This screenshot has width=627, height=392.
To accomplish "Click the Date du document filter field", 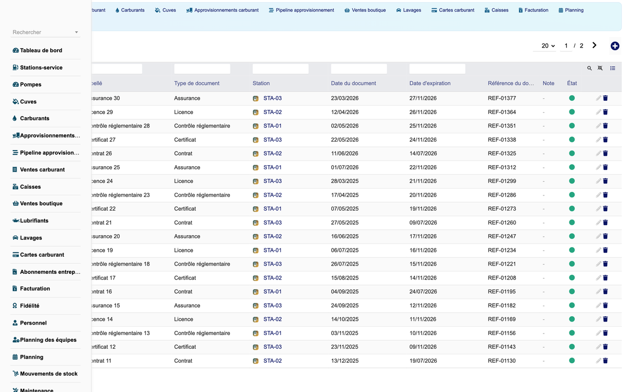I will tap(359, 68).
